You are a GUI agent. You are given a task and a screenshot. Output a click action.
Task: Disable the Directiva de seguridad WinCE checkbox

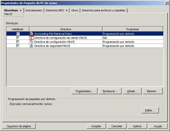click(x=18, y=46)
